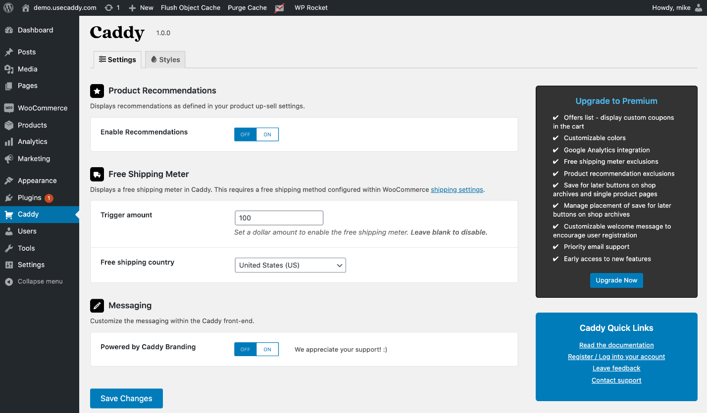Image resolution: width=707 pixels, height=413 pixels.
Task: Click the Users person icon
Action: click(x=9, y=231)
